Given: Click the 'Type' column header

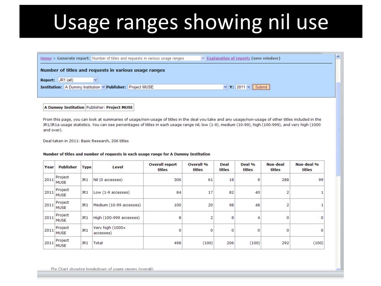Looking at the screenshot, I should 86,167.
